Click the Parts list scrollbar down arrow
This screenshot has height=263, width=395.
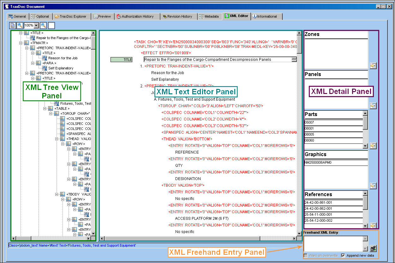tap(365, 146)
